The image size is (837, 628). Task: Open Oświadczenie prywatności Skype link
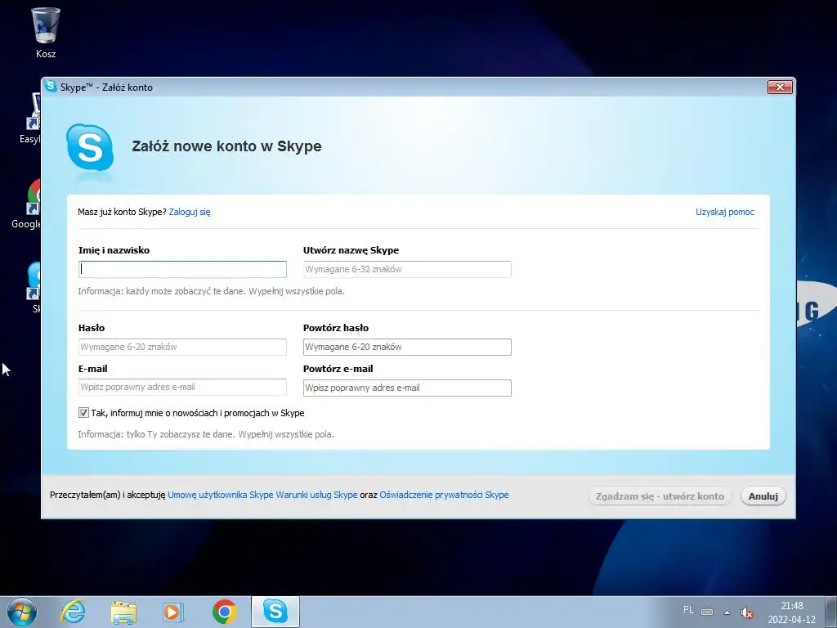(444, 495)
